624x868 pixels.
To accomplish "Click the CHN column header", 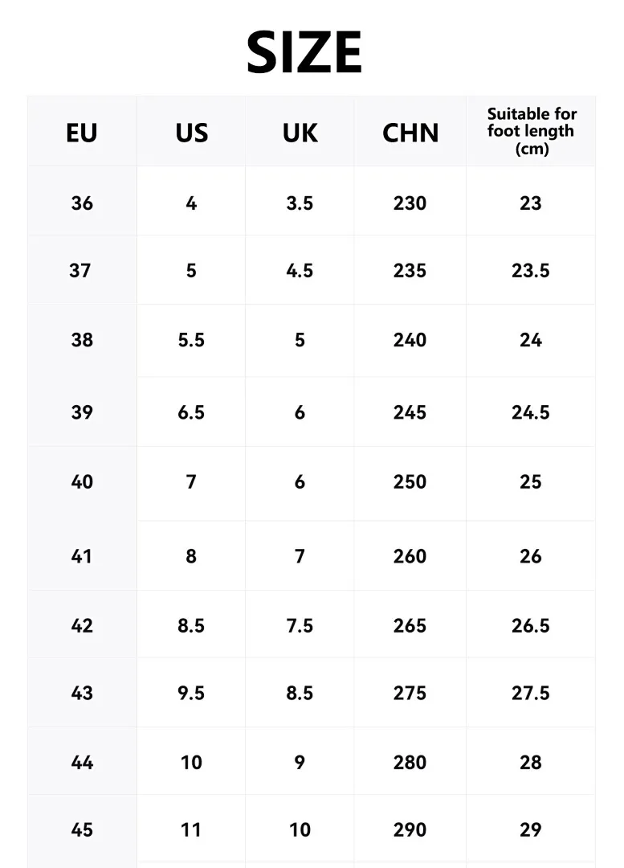I will 410,133.
